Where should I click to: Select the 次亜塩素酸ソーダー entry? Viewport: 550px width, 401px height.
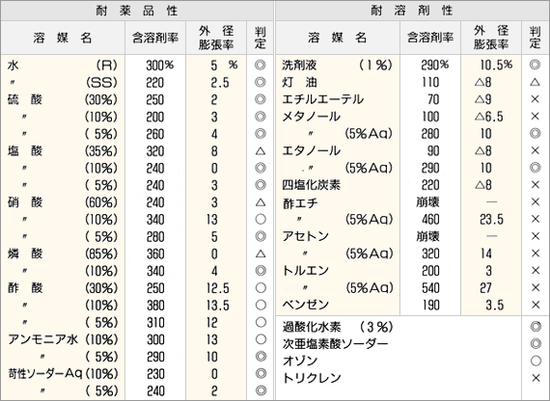336,344
